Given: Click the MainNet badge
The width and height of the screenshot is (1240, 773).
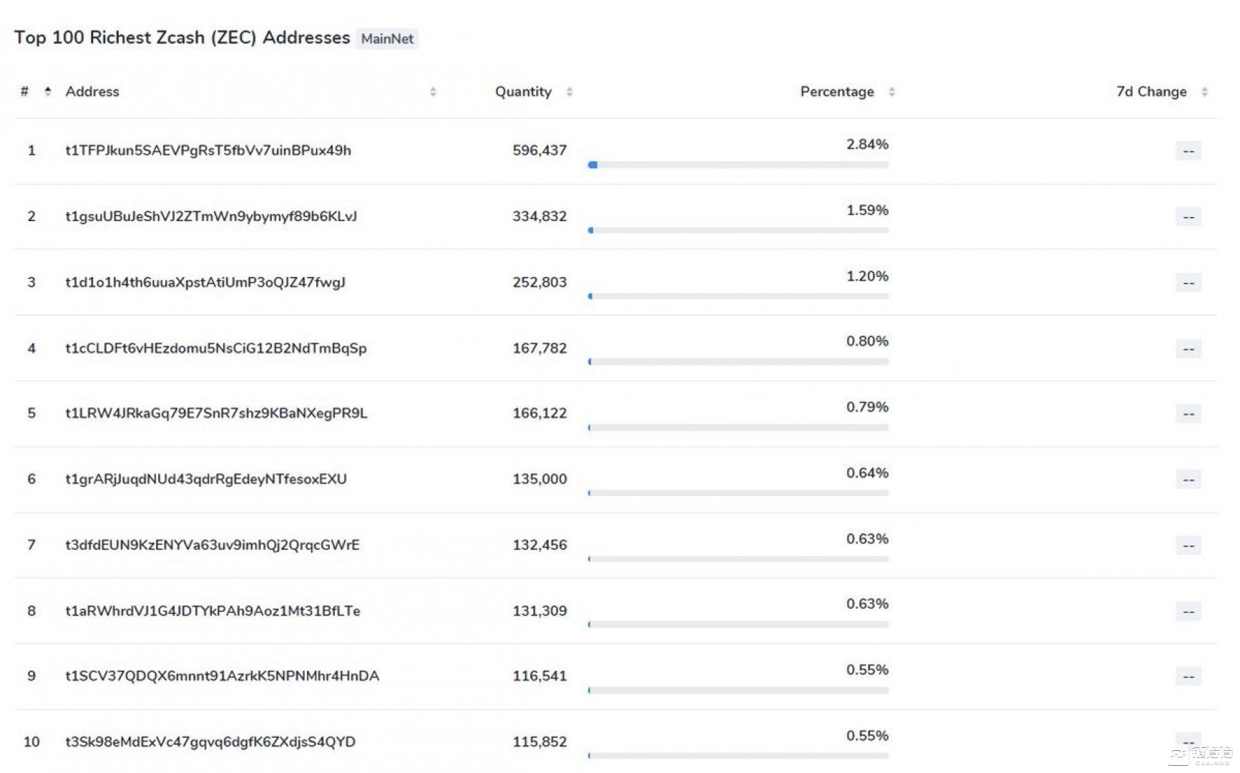Looking at the screenshot, I should coord(387,39).
